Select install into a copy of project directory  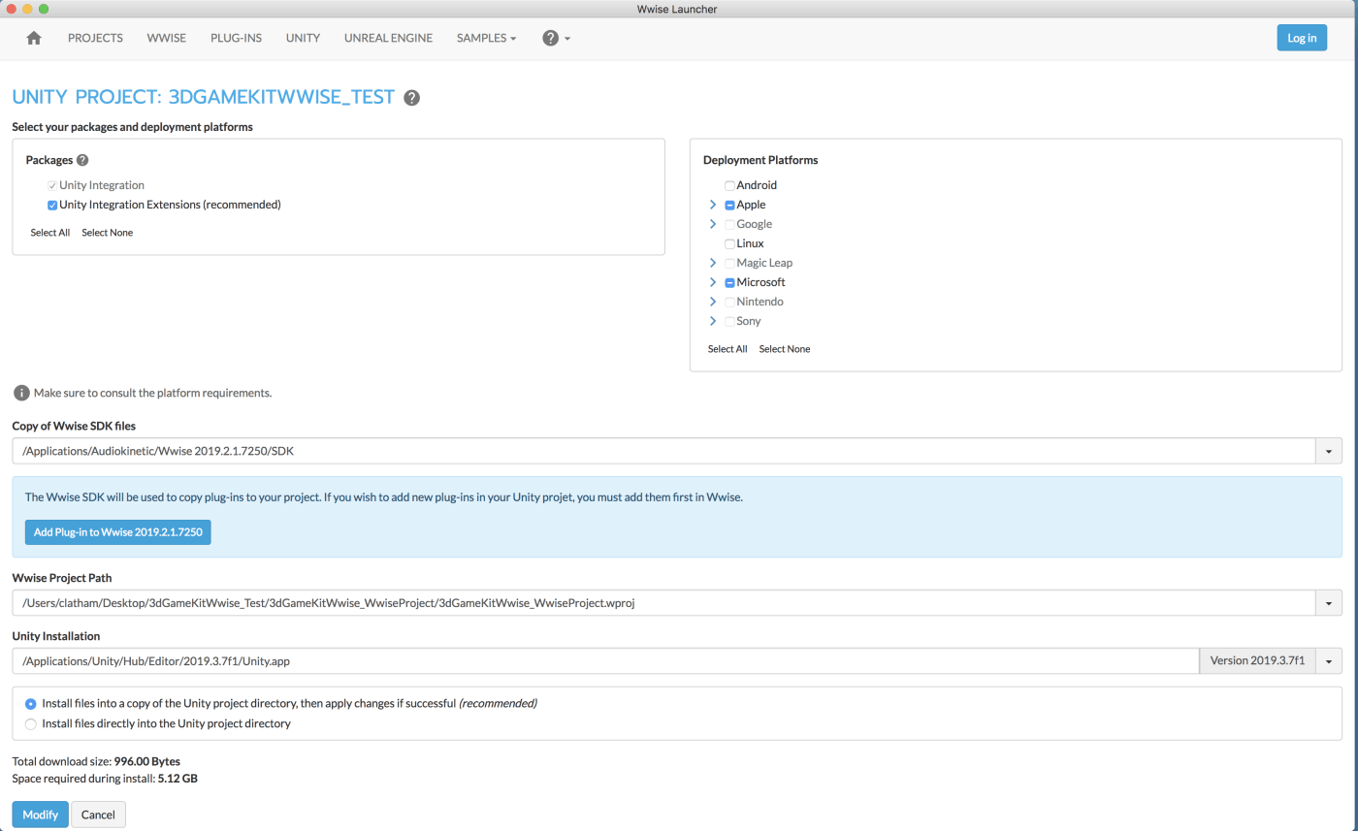[x=31, y=704]
